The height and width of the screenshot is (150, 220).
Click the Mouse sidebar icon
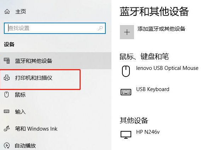click(x=7, y=95)
